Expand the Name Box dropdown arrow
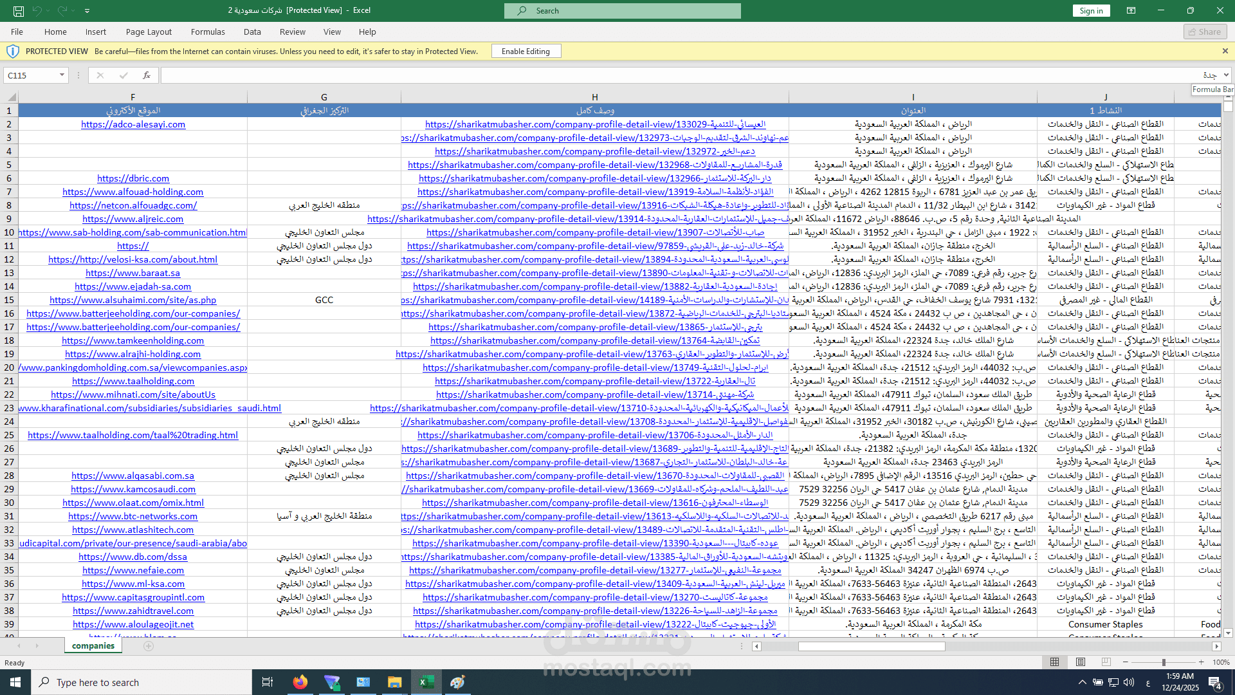 coord(62,75)
